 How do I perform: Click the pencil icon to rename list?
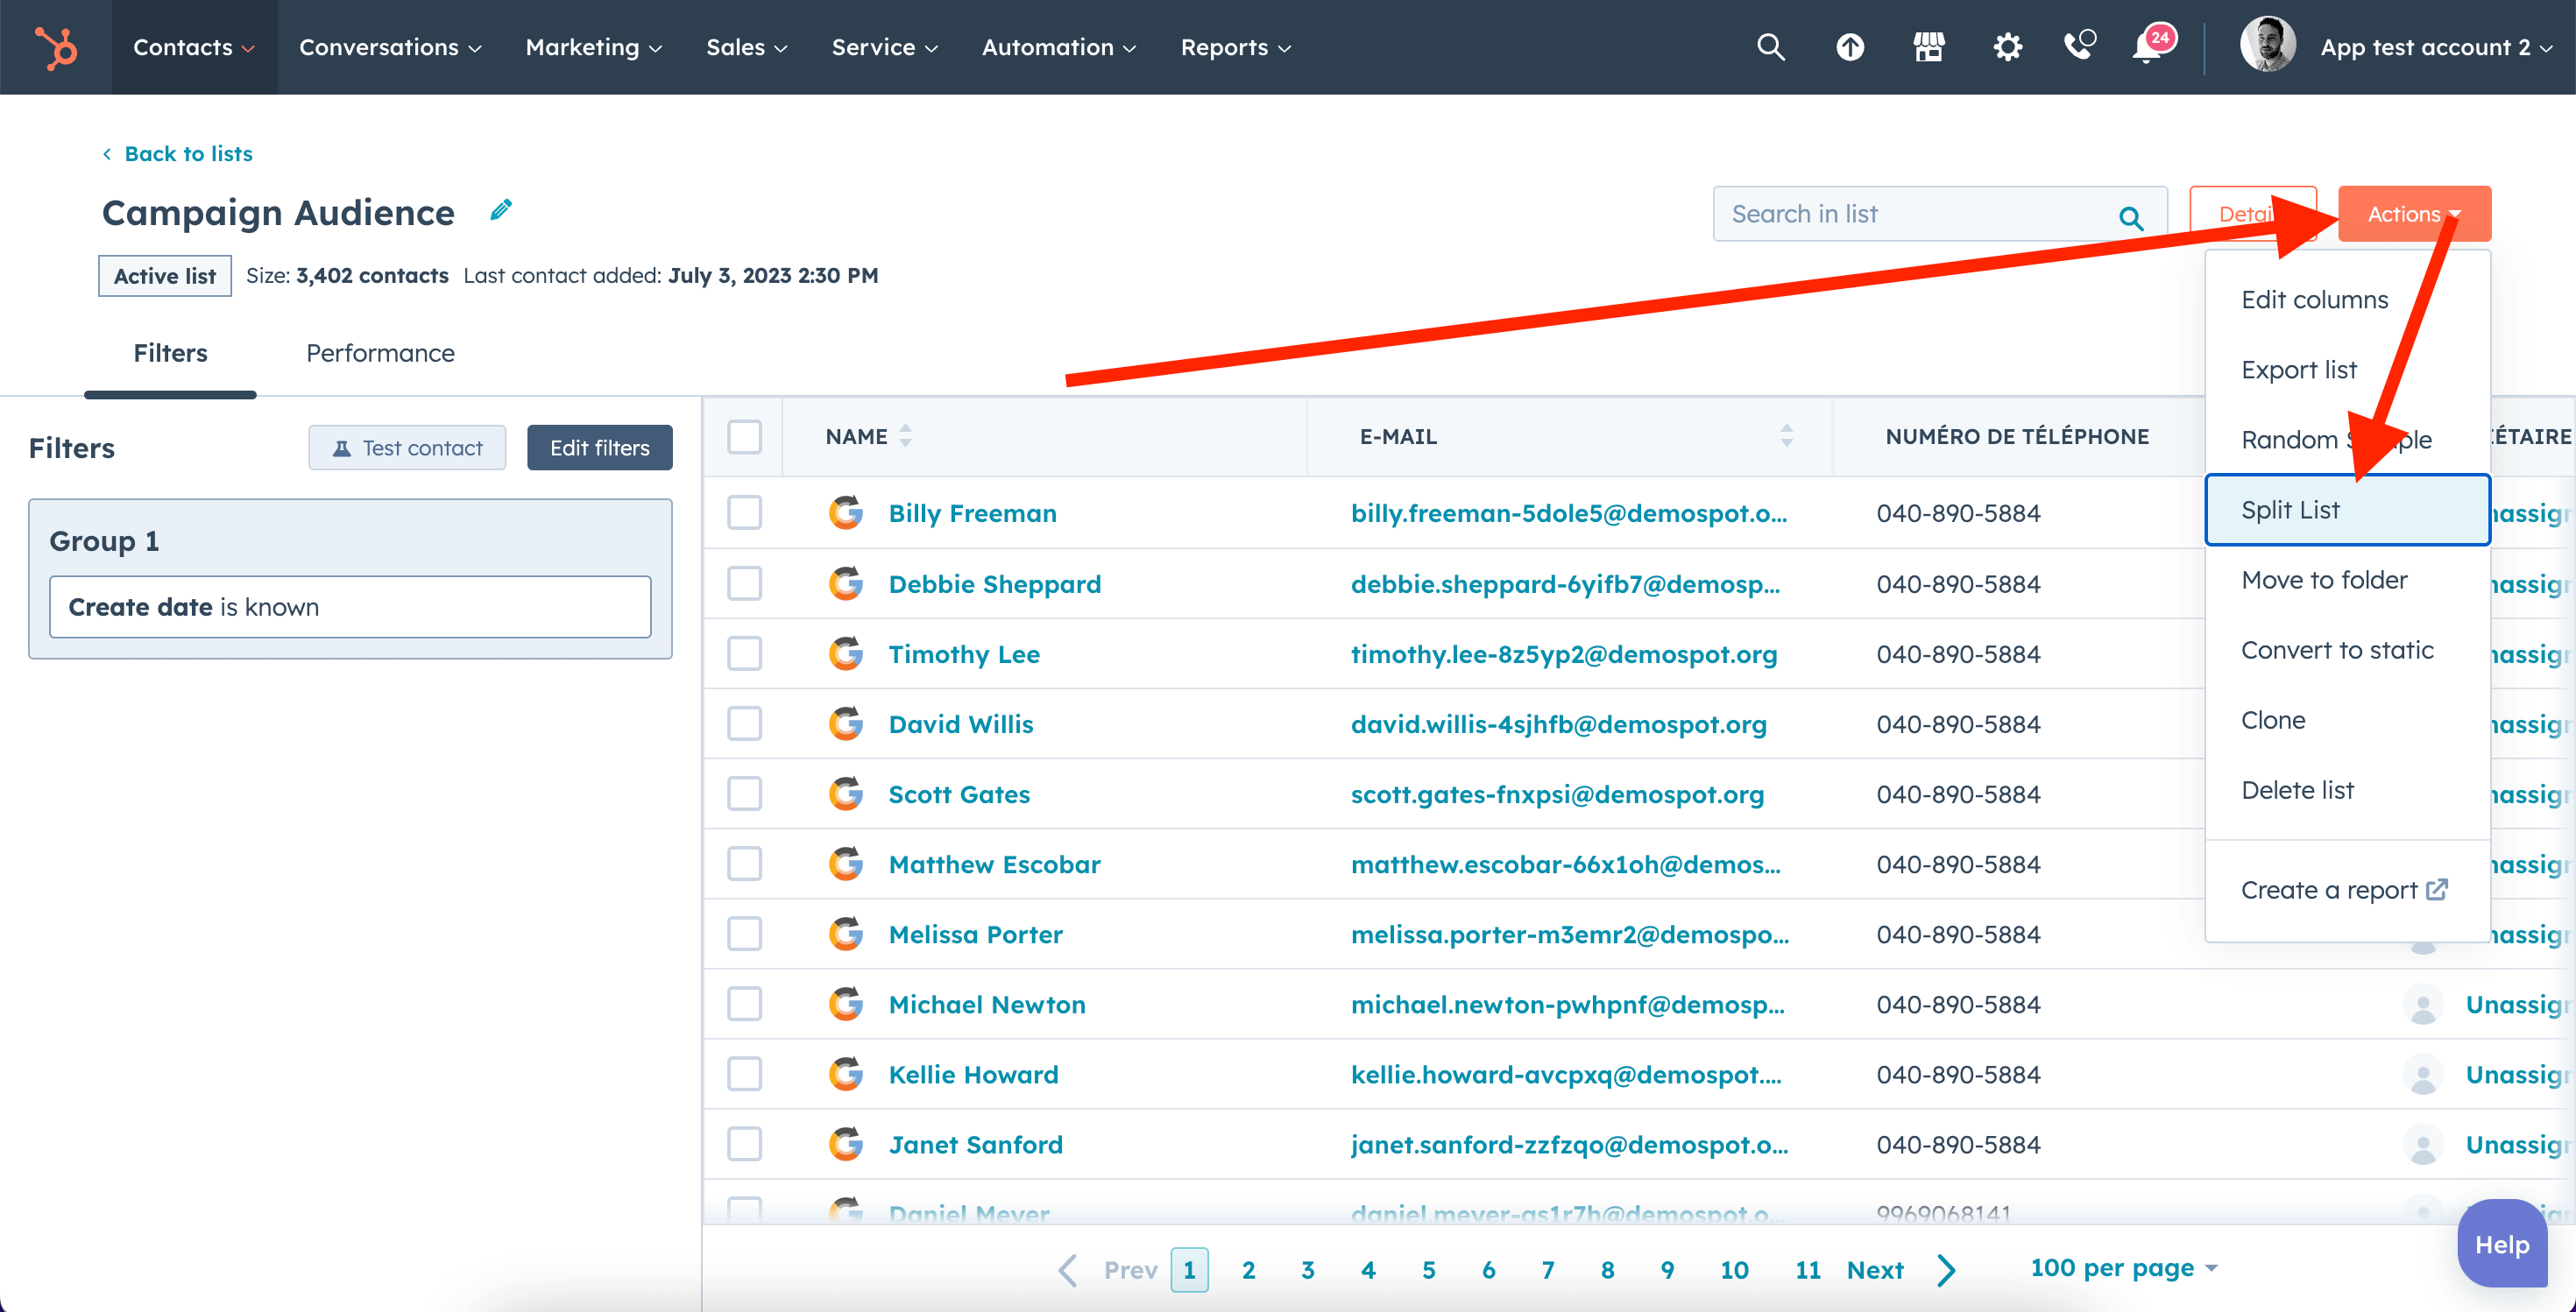pos(501,210)
